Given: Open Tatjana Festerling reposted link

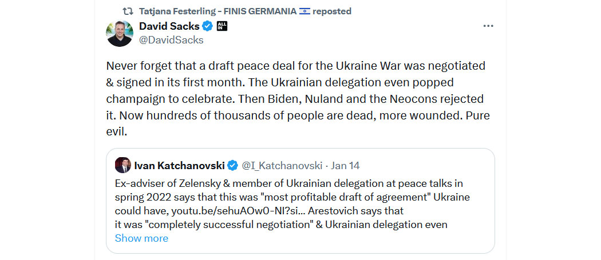Looking at the screenshot, I should [x=245, y=11].
